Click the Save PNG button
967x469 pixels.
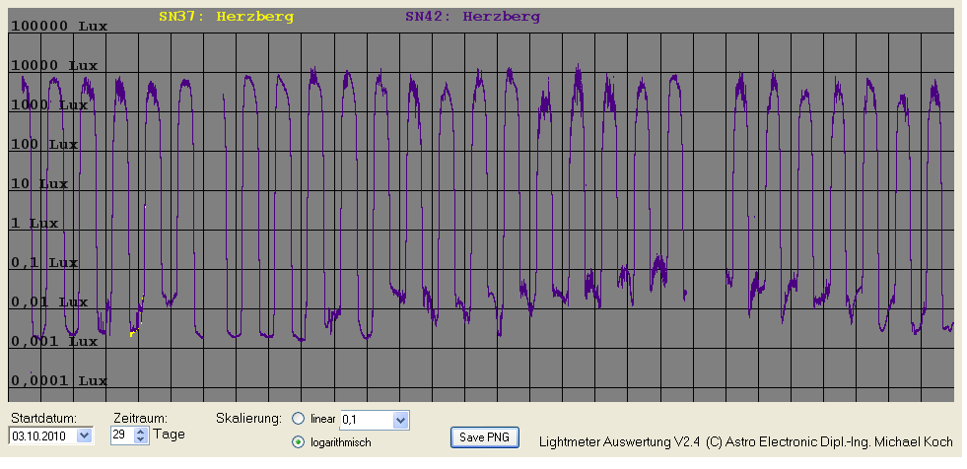click(x=485, y=436)
